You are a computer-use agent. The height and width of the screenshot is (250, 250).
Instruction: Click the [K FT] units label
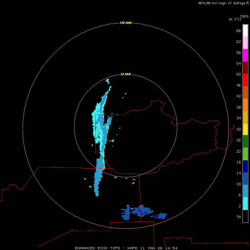(x=235, y=19)
